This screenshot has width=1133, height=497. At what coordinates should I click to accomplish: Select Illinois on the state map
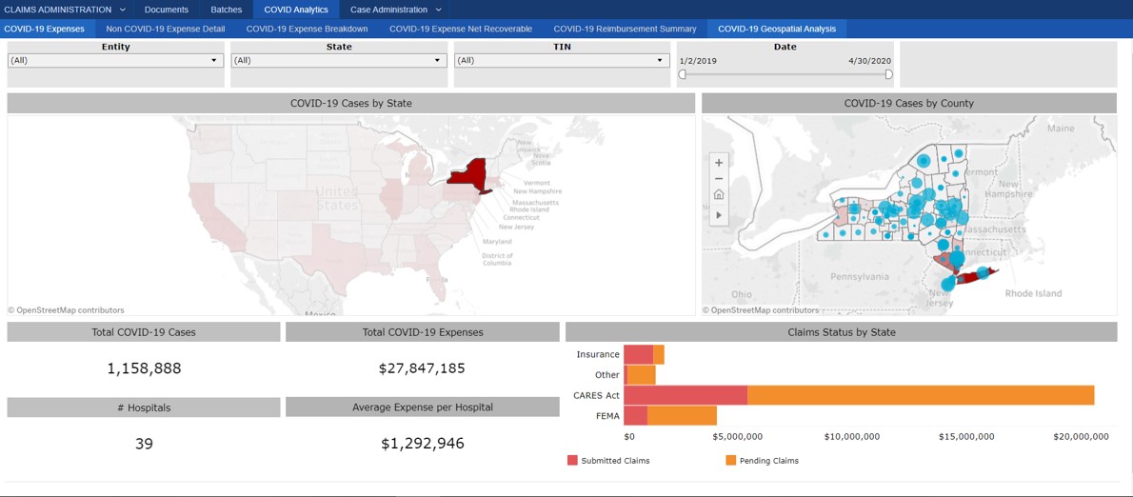click(391, 199)
